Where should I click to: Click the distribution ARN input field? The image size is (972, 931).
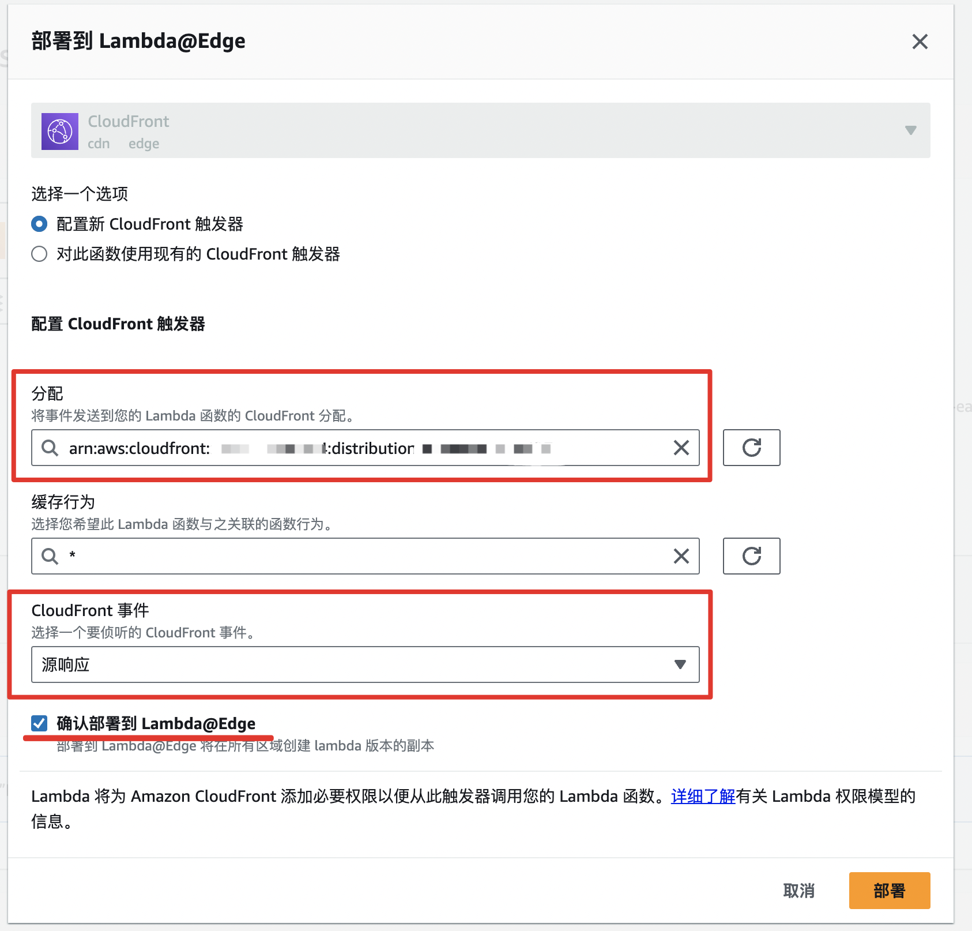click(366, 448)
